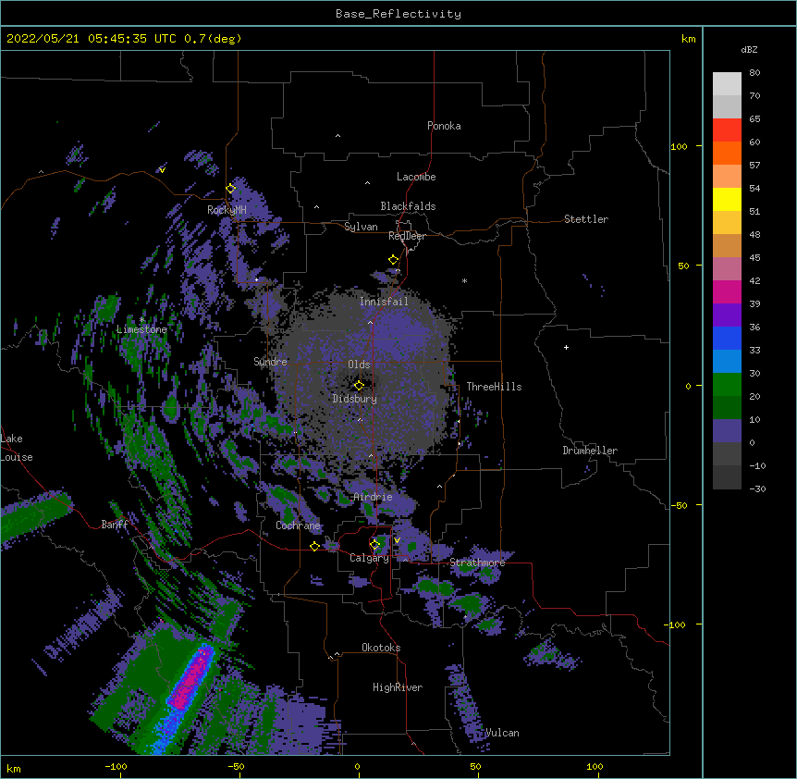Click the Cochrane label
This screenshot has height=779, width=797.
point(298,526)
